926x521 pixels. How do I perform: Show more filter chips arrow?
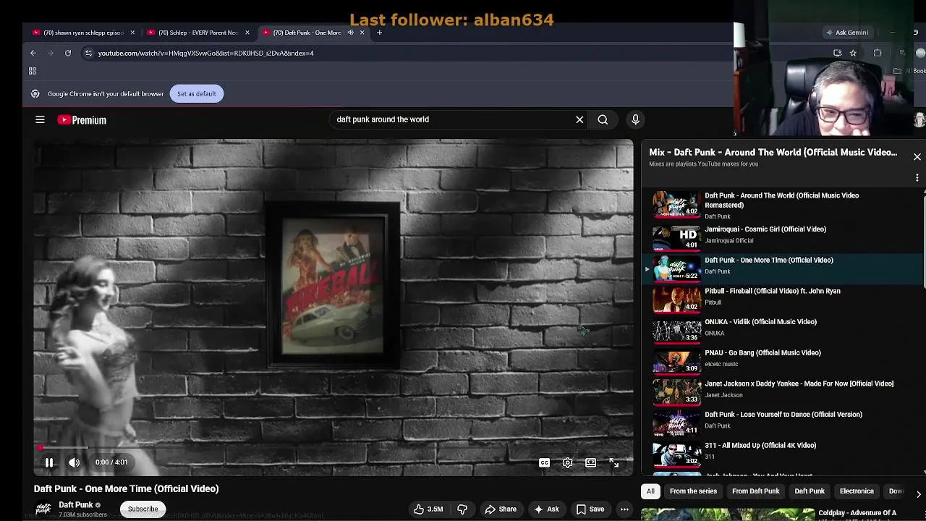[x=918, y=494]
